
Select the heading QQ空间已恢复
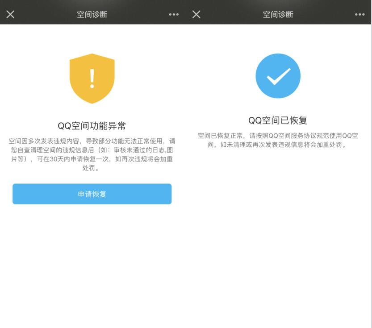click(278, 120)
